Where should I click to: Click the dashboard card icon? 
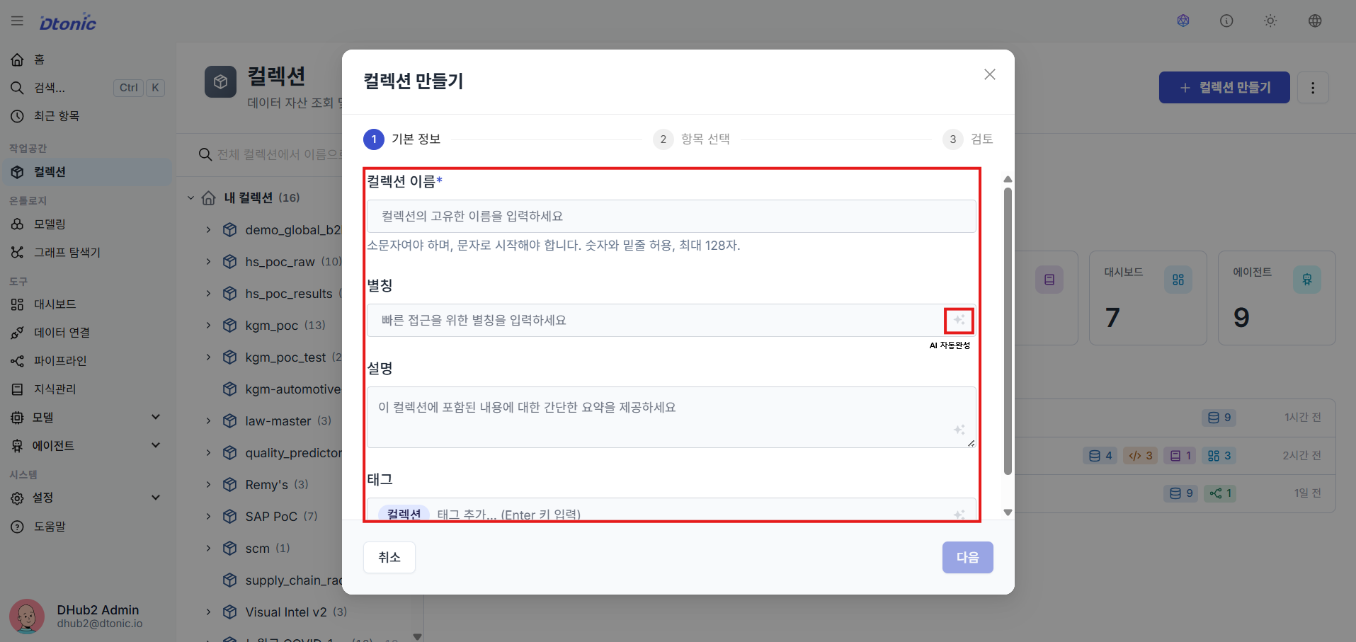point(1178,280)
